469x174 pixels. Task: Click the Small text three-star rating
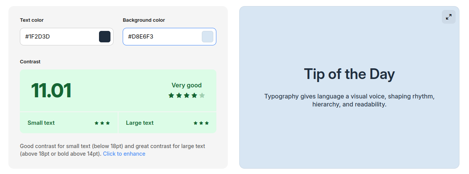pyautogui.click(x=102, y=123)
